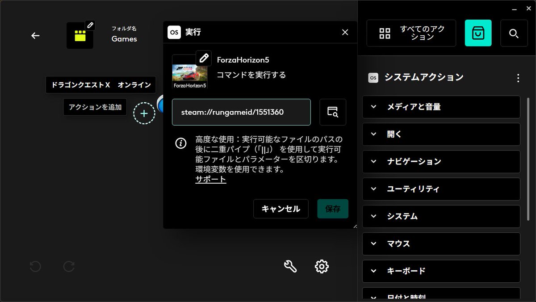536x302 pixels.
Task: Open the search magnifier button
Action: tap(514, 33)
